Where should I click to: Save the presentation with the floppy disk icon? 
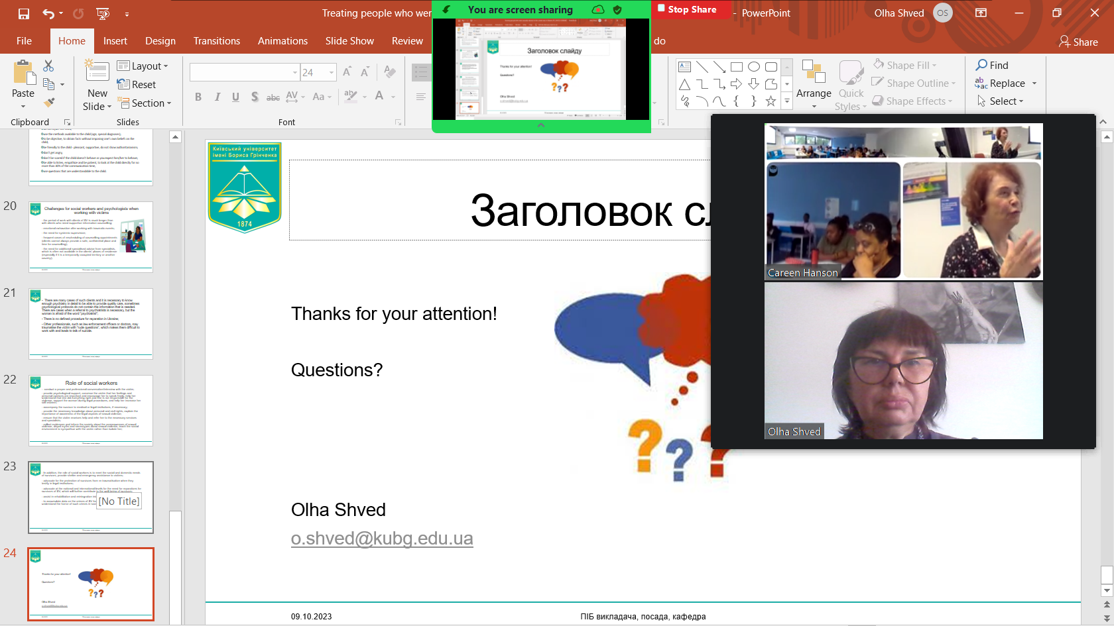pyautogui.click(x=24, y=13)
